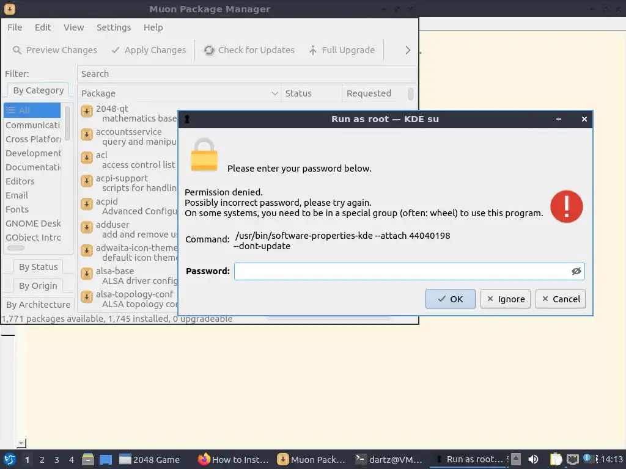
Task: Switch to virtual desktop 4
Action: pyautogui.click(x=72, y=460)
